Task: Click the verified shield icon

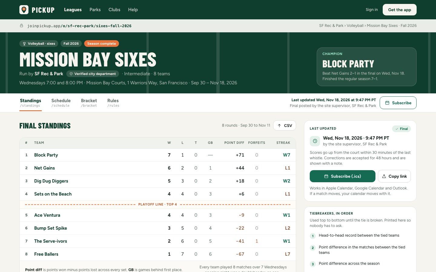Action: coord(71,74)
